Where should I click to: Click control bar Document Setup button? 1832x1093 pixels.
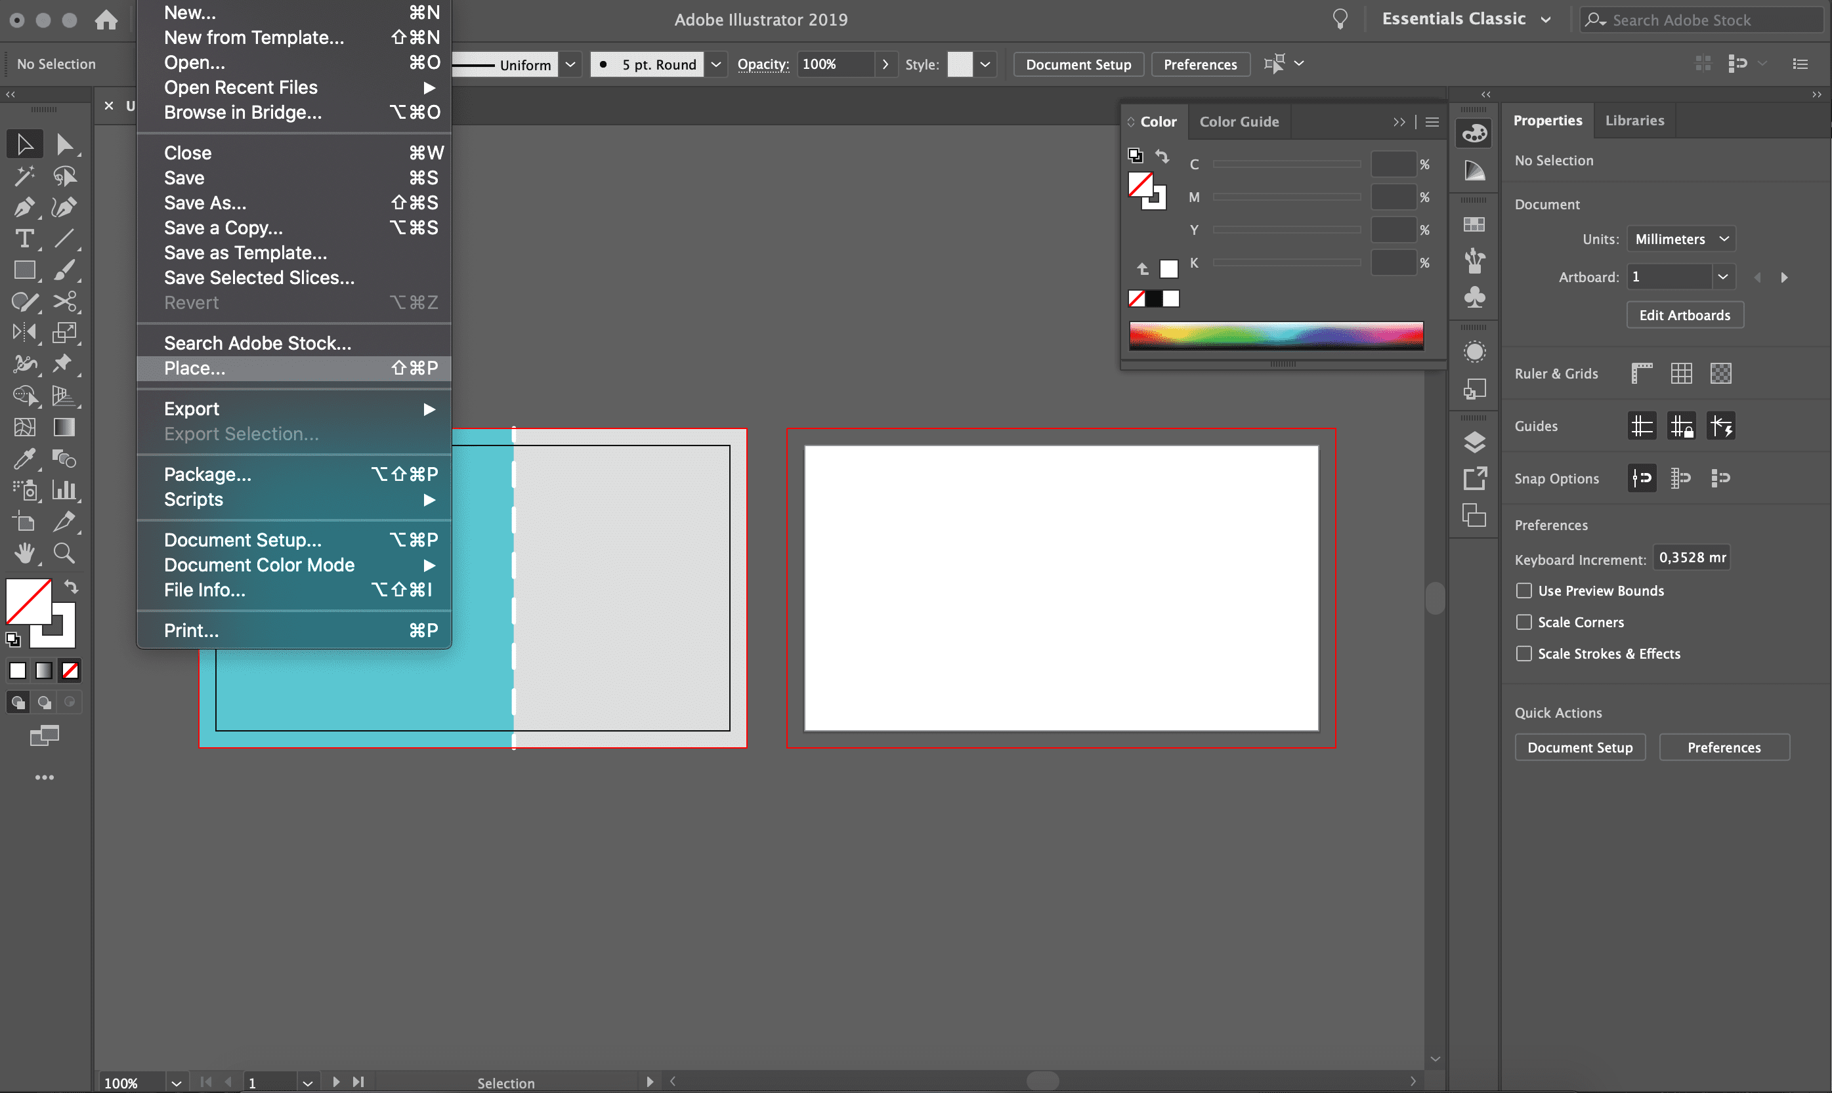pos(1078,64)
